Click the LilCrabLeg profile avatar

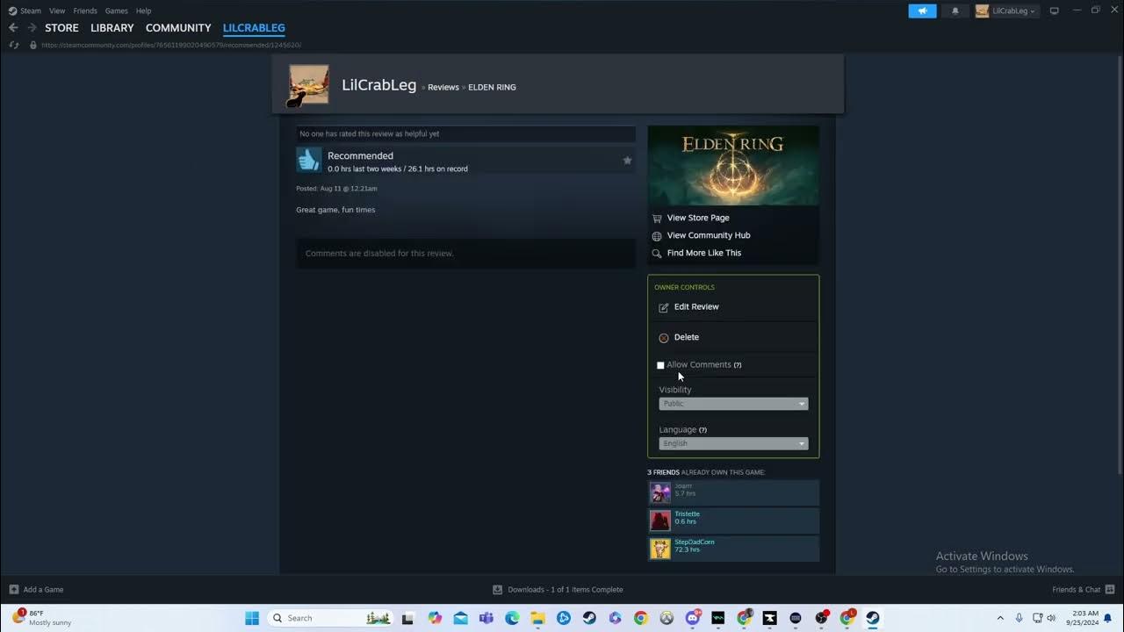[x=308, y=85]
